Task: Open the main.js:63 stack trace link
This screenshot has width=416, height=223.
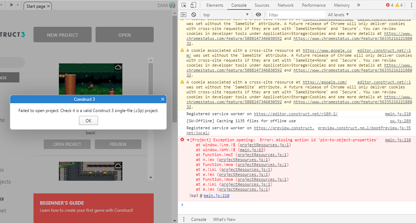Action: pyautogui.click(x=251, y=150)
